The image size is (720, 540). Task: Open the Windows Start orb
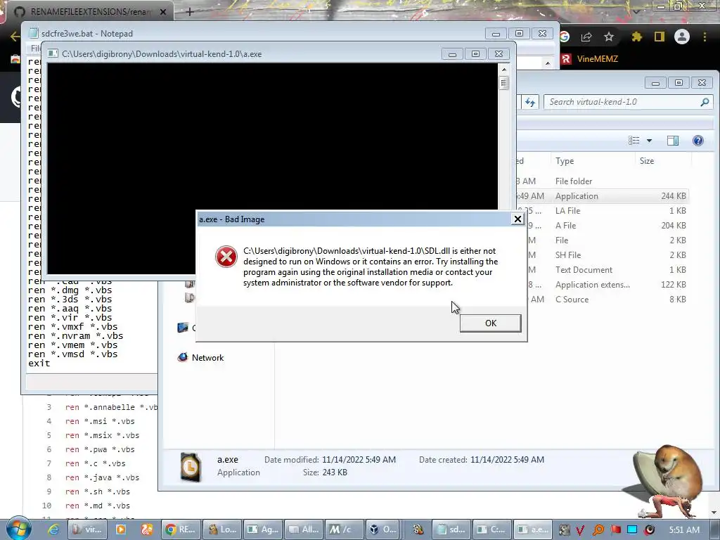coord(18,529)
